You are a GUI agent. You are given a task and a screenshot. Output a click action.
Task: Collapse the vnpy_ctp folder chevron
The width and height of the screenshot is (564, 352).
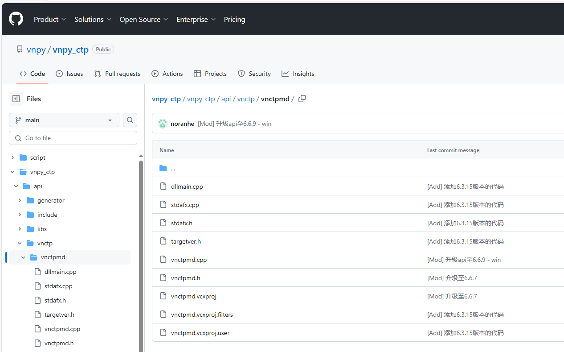tap(12, 172)
